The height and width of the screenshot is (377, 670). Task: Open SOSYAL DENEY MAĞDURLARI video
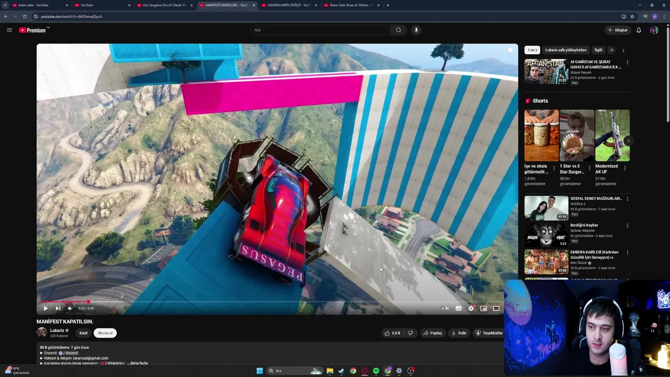click(546, 208)
